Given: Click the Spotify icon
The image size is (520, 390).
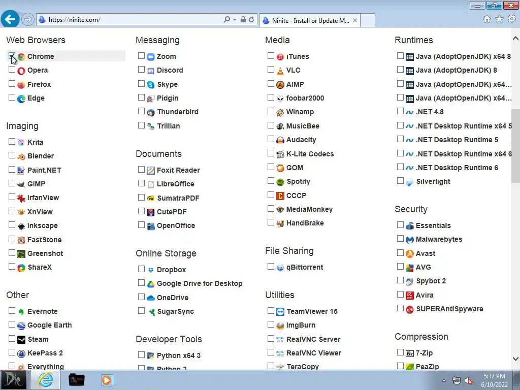Looking at the screenshot, I should (280, 182).
